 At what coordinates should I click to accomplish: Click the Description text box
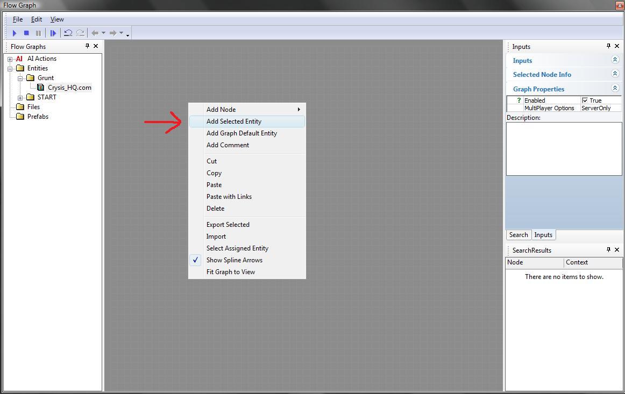(564, 148)
